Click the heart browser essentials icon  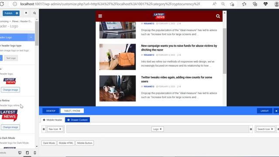coord(265,4)
